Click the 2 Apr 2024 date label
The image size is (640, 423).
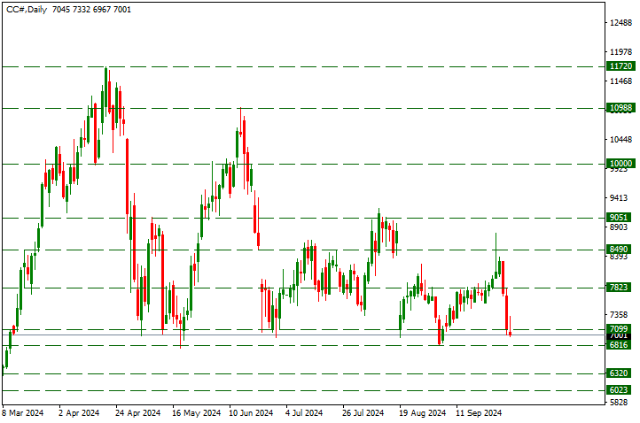(x=79, y=413)
